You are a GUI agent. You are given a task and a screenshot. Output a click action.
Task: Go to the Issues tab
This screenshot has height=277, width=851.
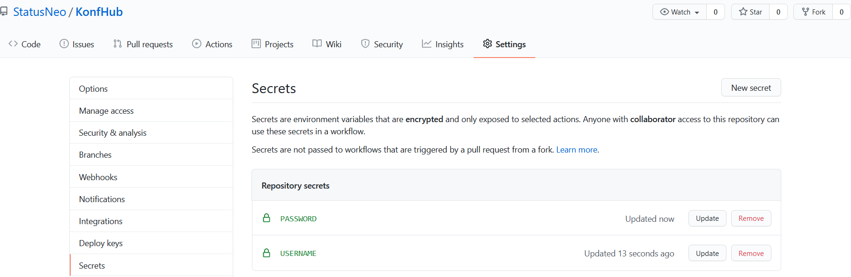(77, 44)
